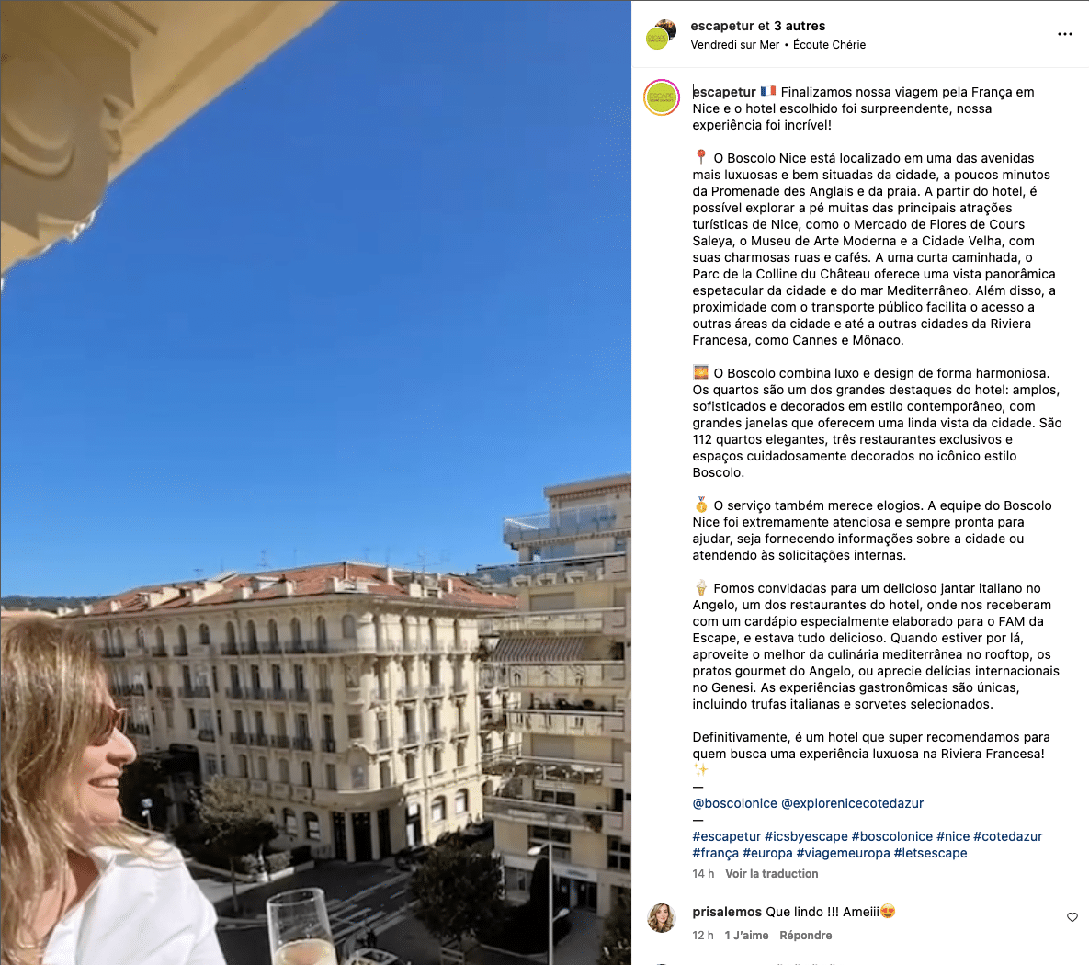
Task: Open the three-dot more options menu
Action: [x=1065, y=34]
